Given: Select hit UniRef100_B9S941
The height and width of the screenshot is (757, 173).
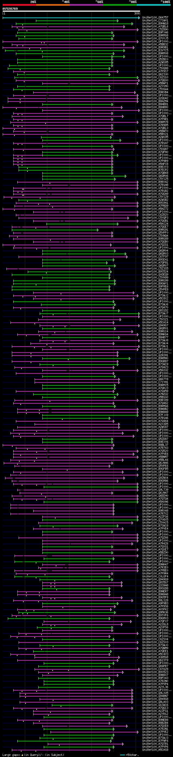Looking at the screenshot, I should (155, 203).
